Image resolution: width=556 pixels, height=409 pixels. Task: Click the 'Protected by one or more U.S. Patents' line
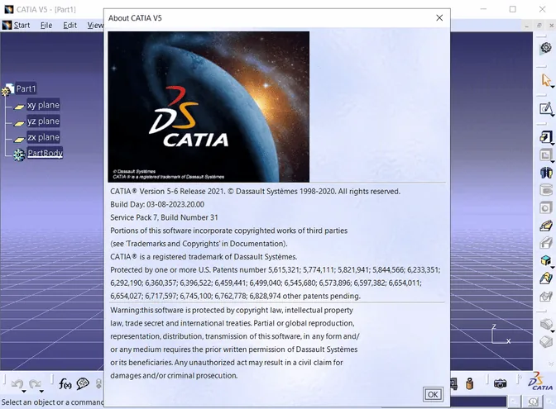(276, 270)
